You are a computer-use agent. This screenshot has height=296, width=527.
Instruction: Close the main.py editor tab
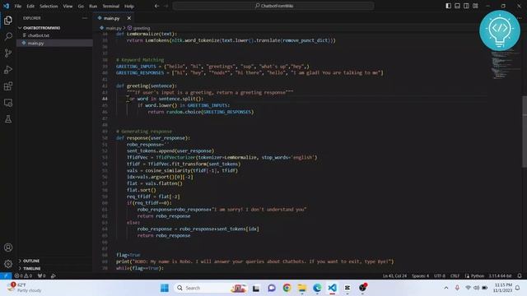click(129, 18)
